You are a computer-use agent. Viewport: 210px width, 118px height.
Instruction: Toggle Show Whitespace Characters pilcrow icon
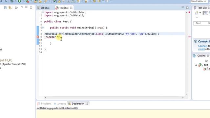click(73, 1)
